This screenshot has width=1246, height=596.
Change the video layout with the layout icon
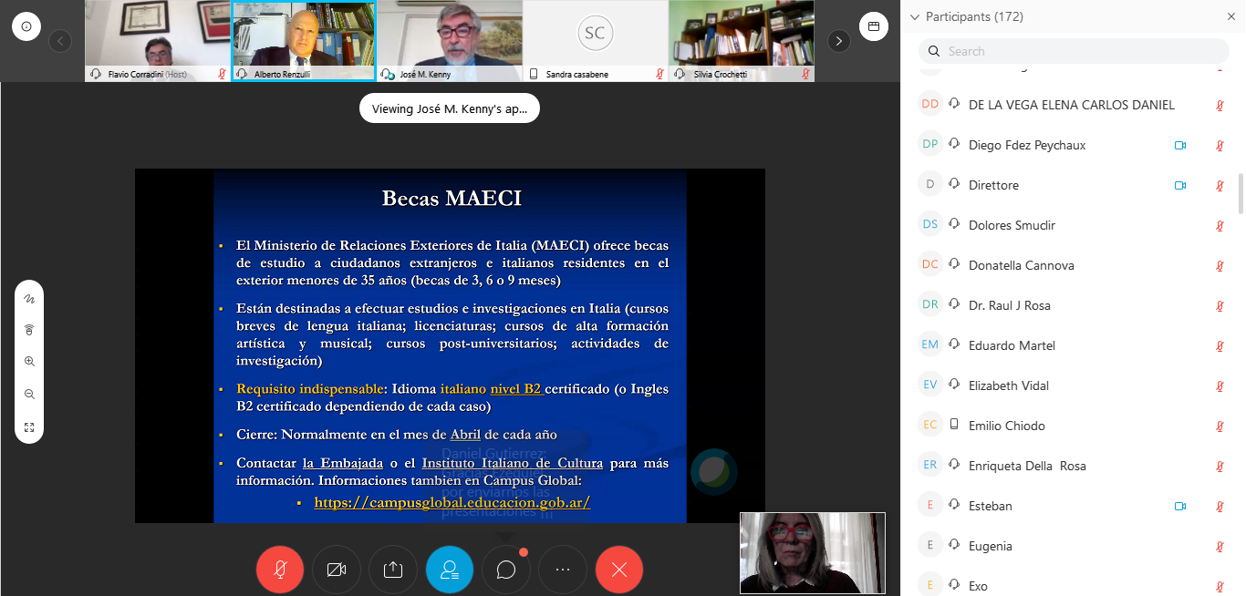point(873,26)
